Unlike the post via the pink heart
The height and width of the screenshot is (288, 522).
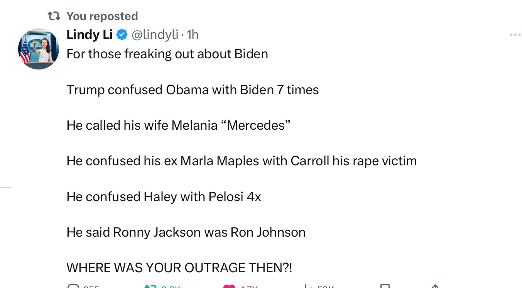click(x=230, y=286)
